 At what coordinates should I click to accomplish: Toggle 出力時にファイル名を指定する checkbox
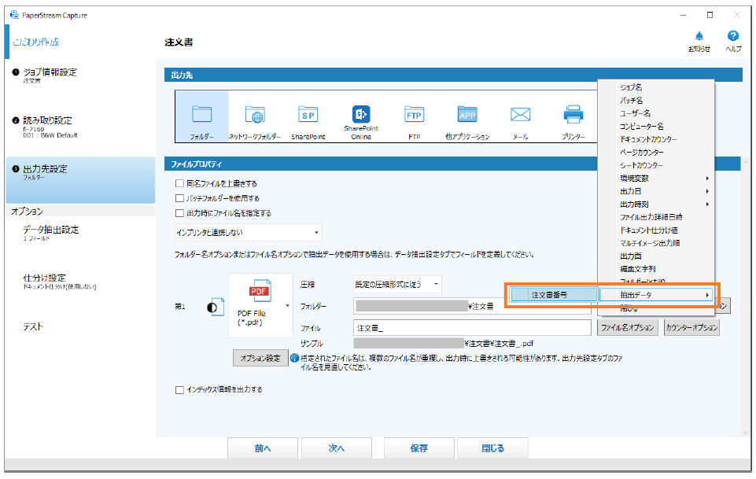point(180,213)
